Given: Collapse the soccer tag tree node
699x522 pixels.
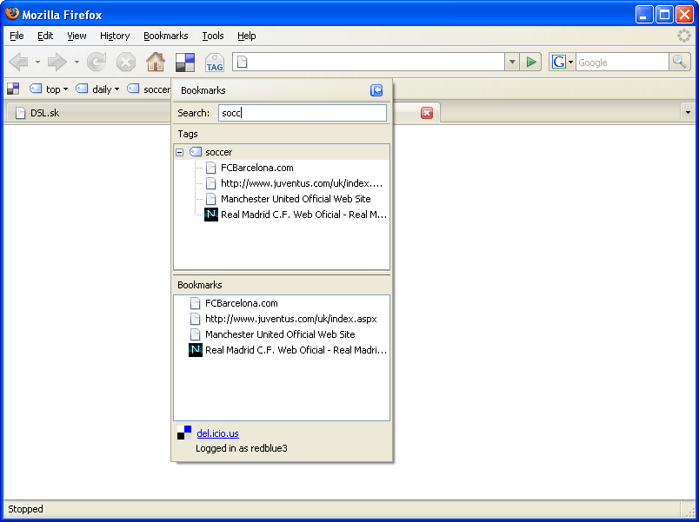Looking at the screenshot, I should click(x=180, y=152).
